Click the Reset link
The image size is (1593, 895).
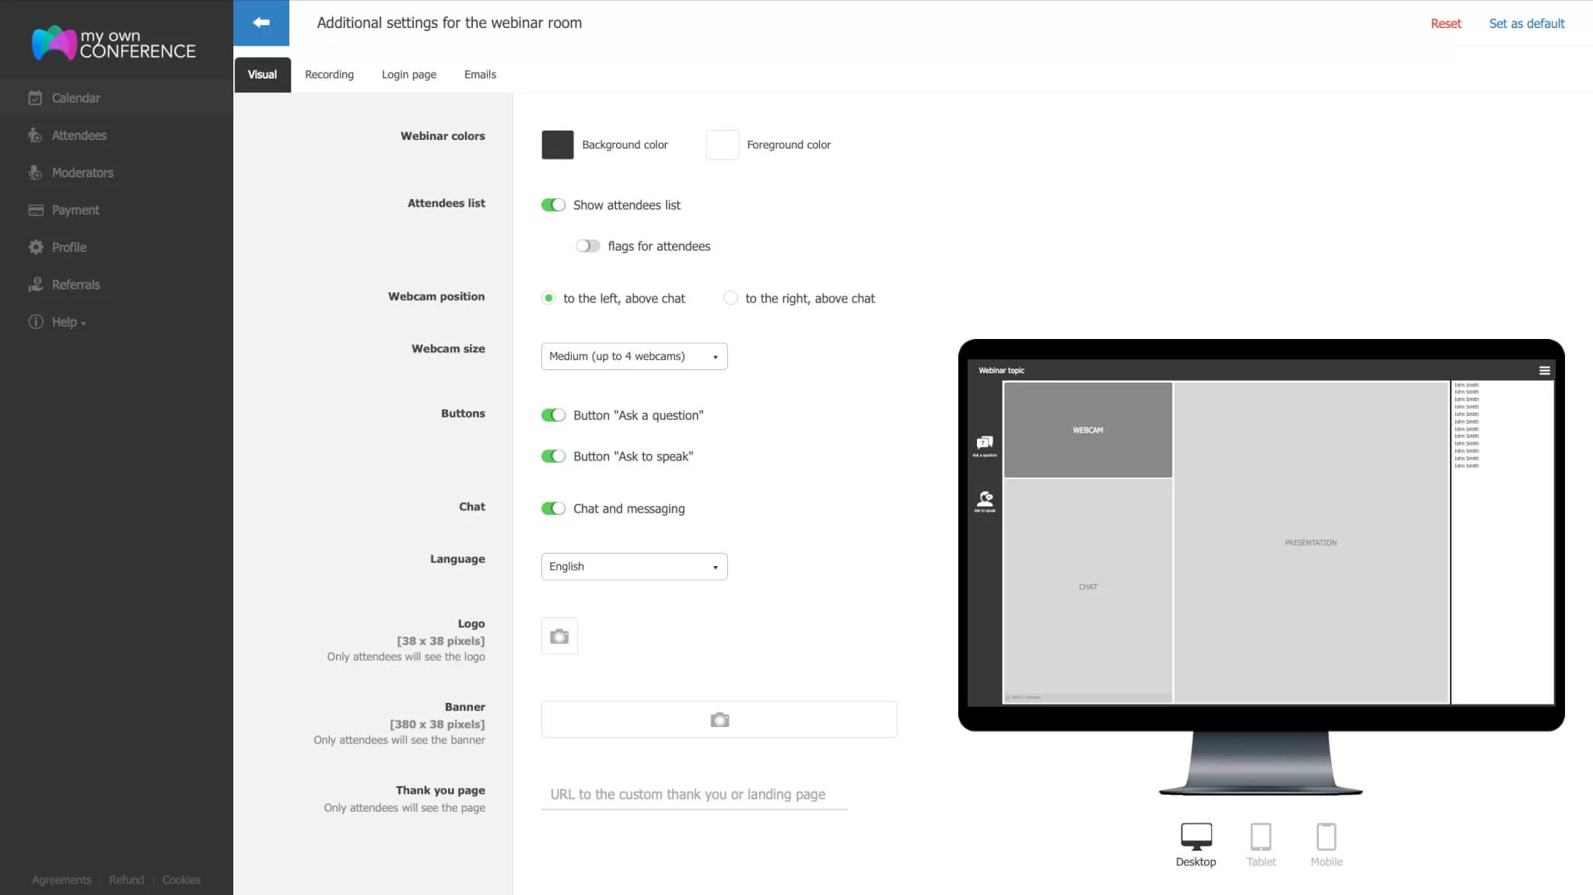coord(1445,23)
